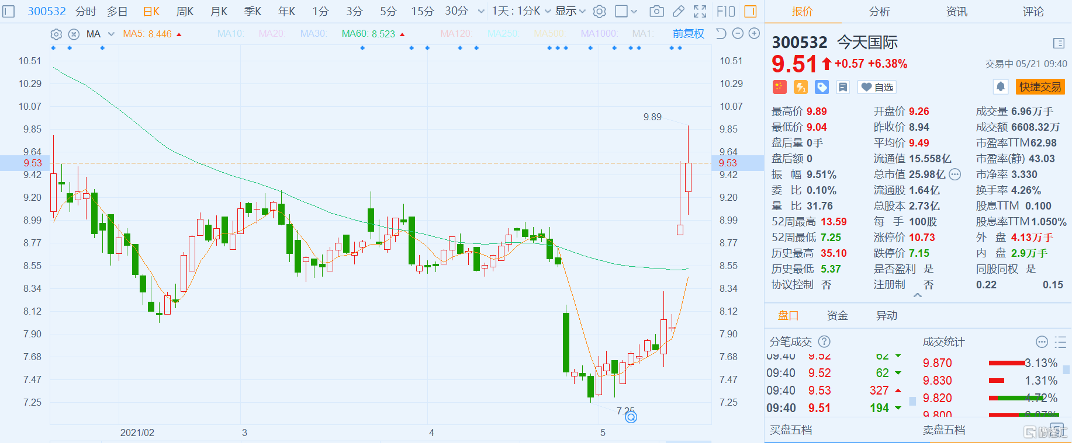Click help icon beside 分笔成交
The width and height of the screenshot is (1072, 443).
[x=824, y=341]
